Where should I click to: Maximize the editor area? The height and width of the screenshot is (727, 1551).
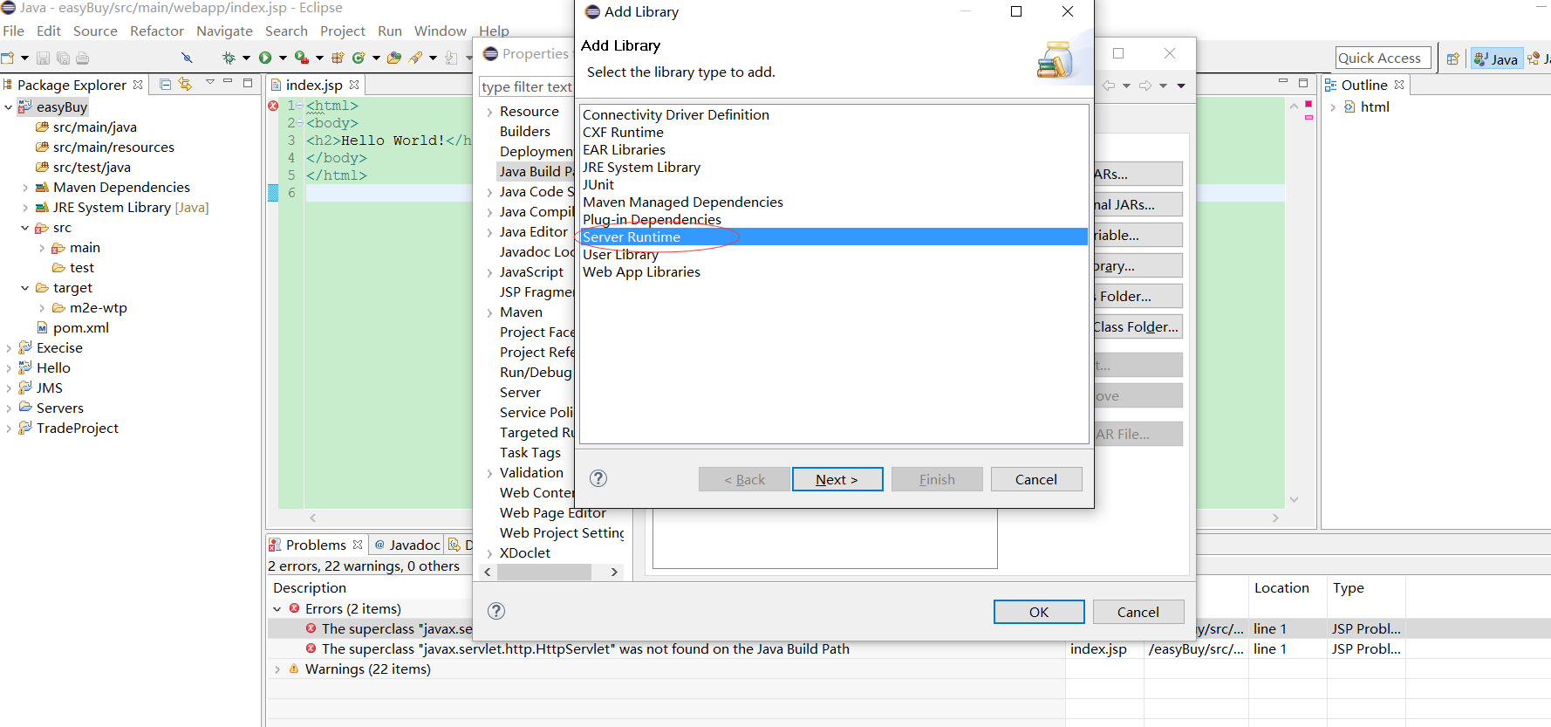(x=1303, y=83)
